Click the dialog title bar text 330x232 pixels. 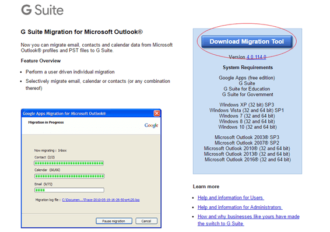tap(64, 114)
